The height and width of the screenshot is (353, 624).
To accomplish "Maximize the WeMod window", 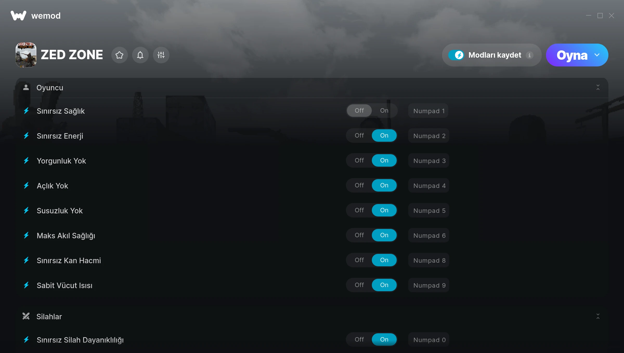I will coord(600,16).
